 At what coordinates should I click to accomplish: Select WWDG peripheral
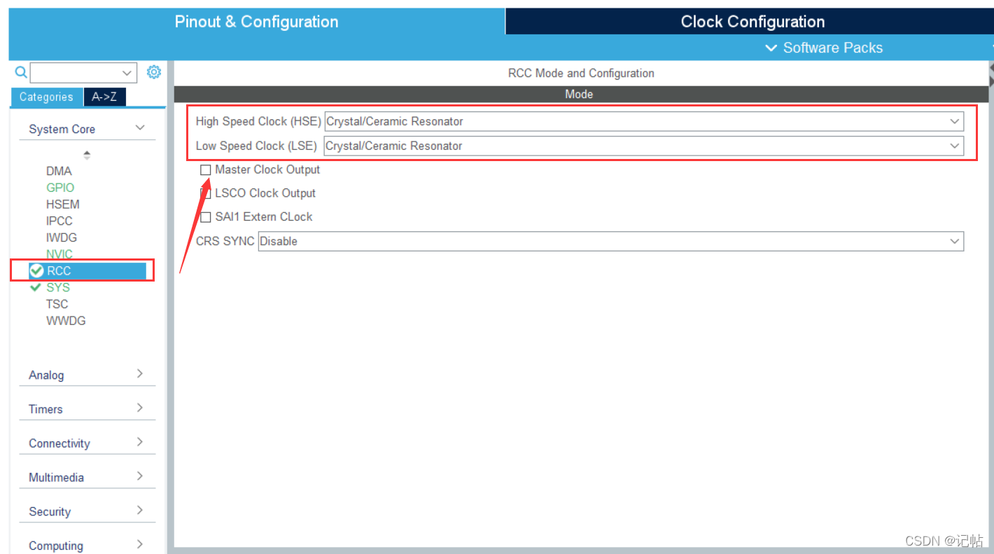coord(66,321)
